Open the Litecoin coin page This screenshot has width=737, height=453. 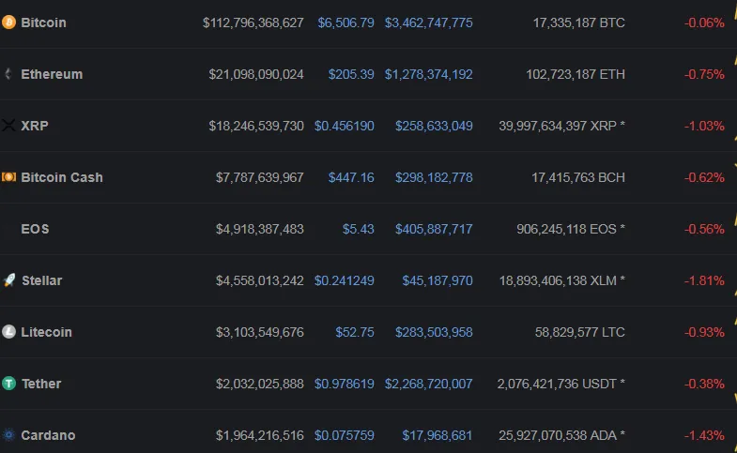pos(46,332)
